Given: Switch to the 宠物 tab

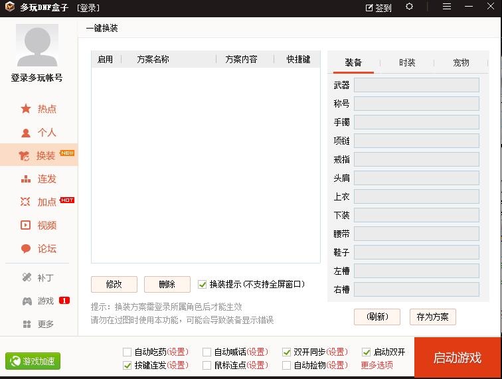Looking at the screenshot, I should [x=461, y=62].
